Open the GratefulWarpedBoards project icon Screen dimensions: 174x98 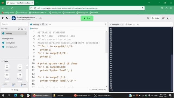click(14, 18)
